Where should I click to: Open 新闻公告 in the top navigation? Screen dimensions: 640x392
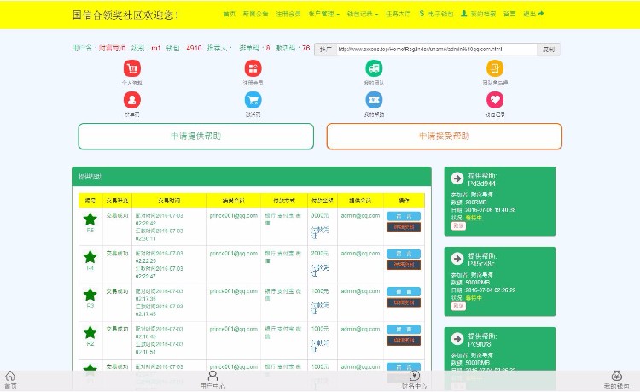coord(255,14)
